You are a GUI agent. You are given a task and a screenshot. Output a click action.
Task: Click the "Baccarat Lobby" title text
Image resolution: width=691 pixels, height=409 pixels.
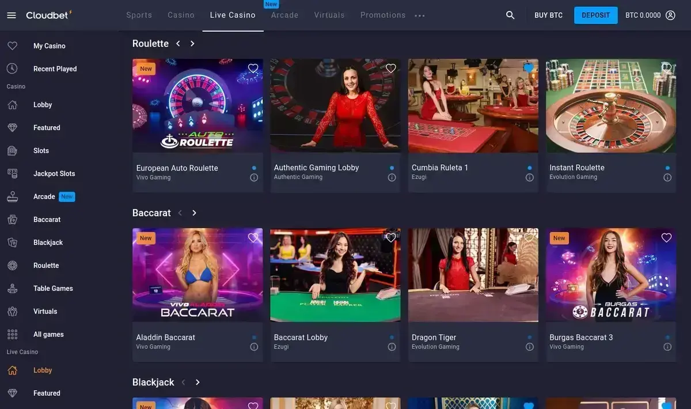[301, 338]
